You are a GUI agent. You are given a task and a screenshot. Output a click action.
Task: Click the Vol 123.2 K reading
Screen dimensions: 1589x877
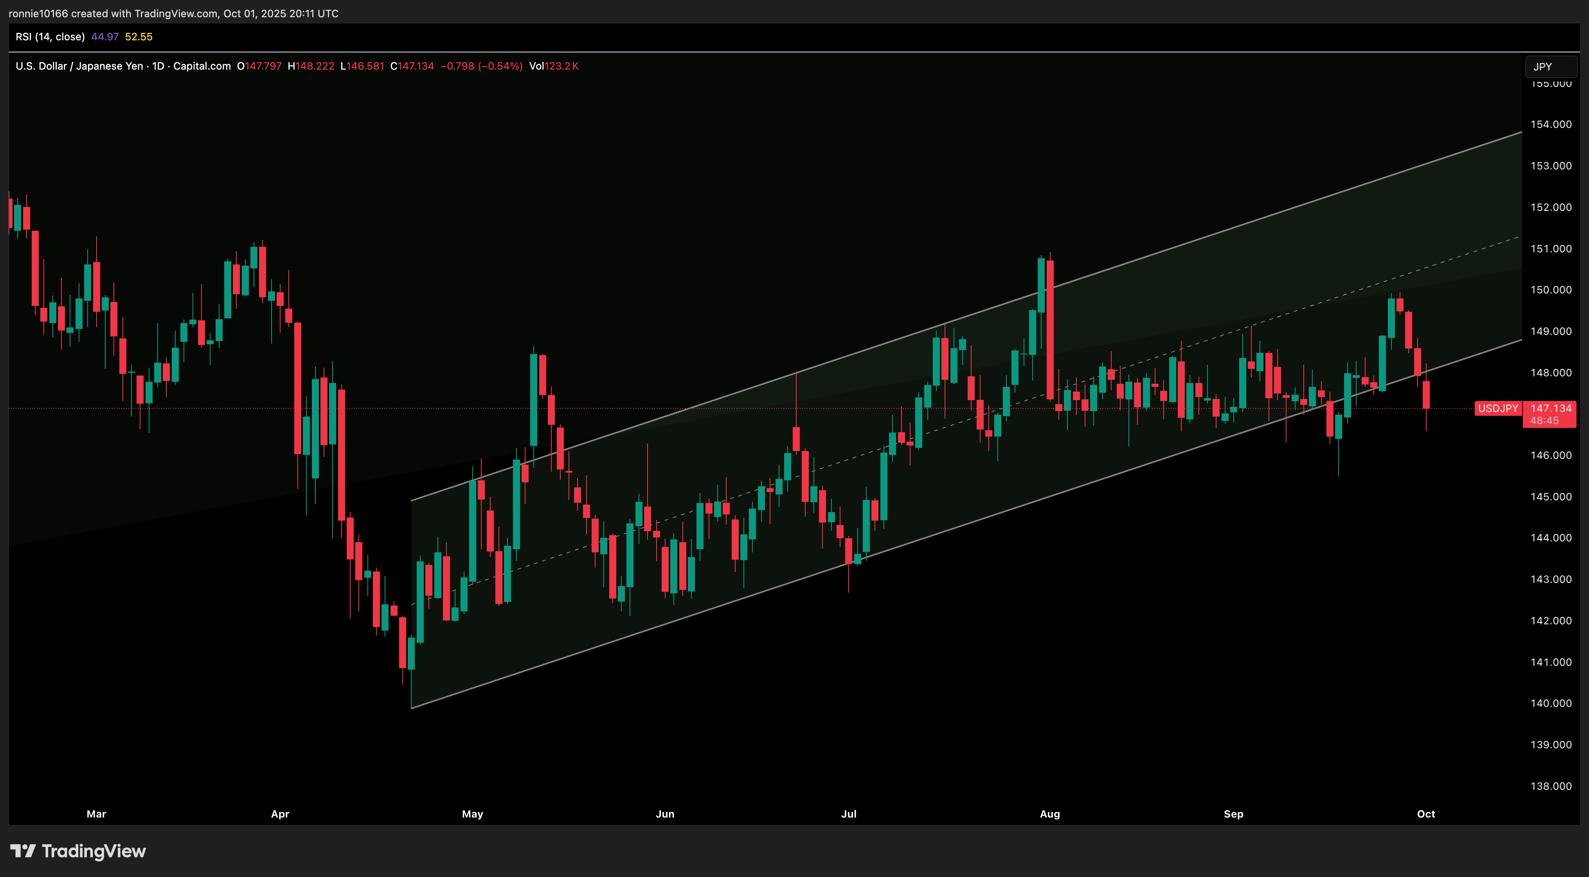click(553, 66)
